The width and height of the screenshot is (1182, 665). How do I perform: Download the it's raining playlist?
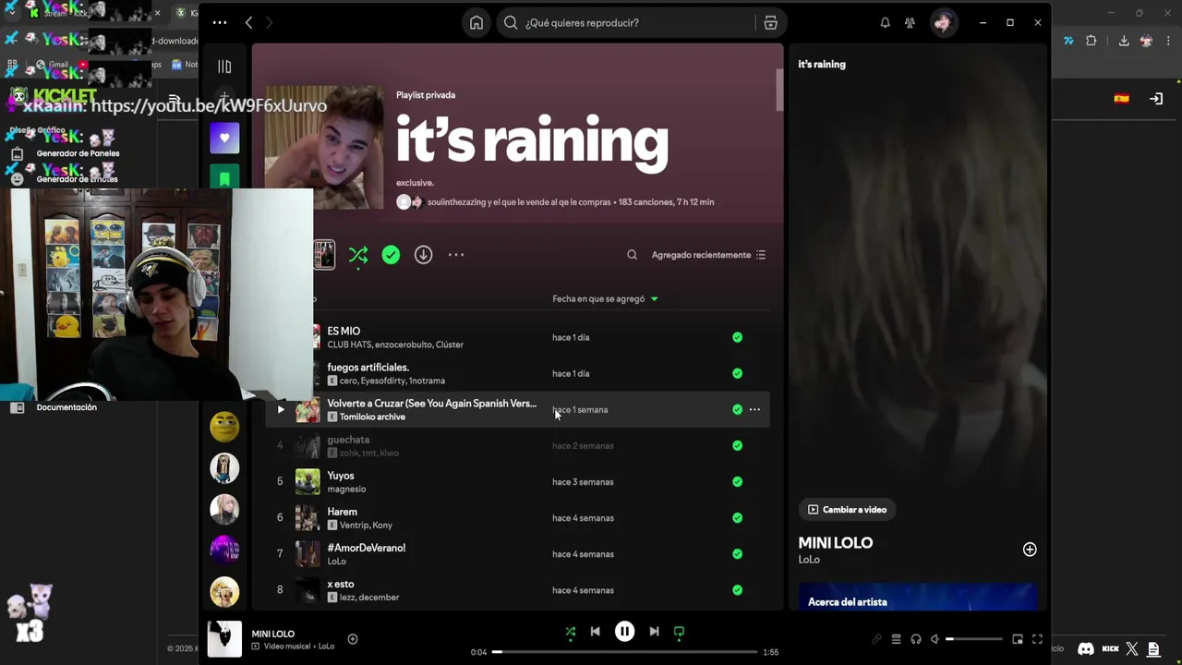coord(423,255)
